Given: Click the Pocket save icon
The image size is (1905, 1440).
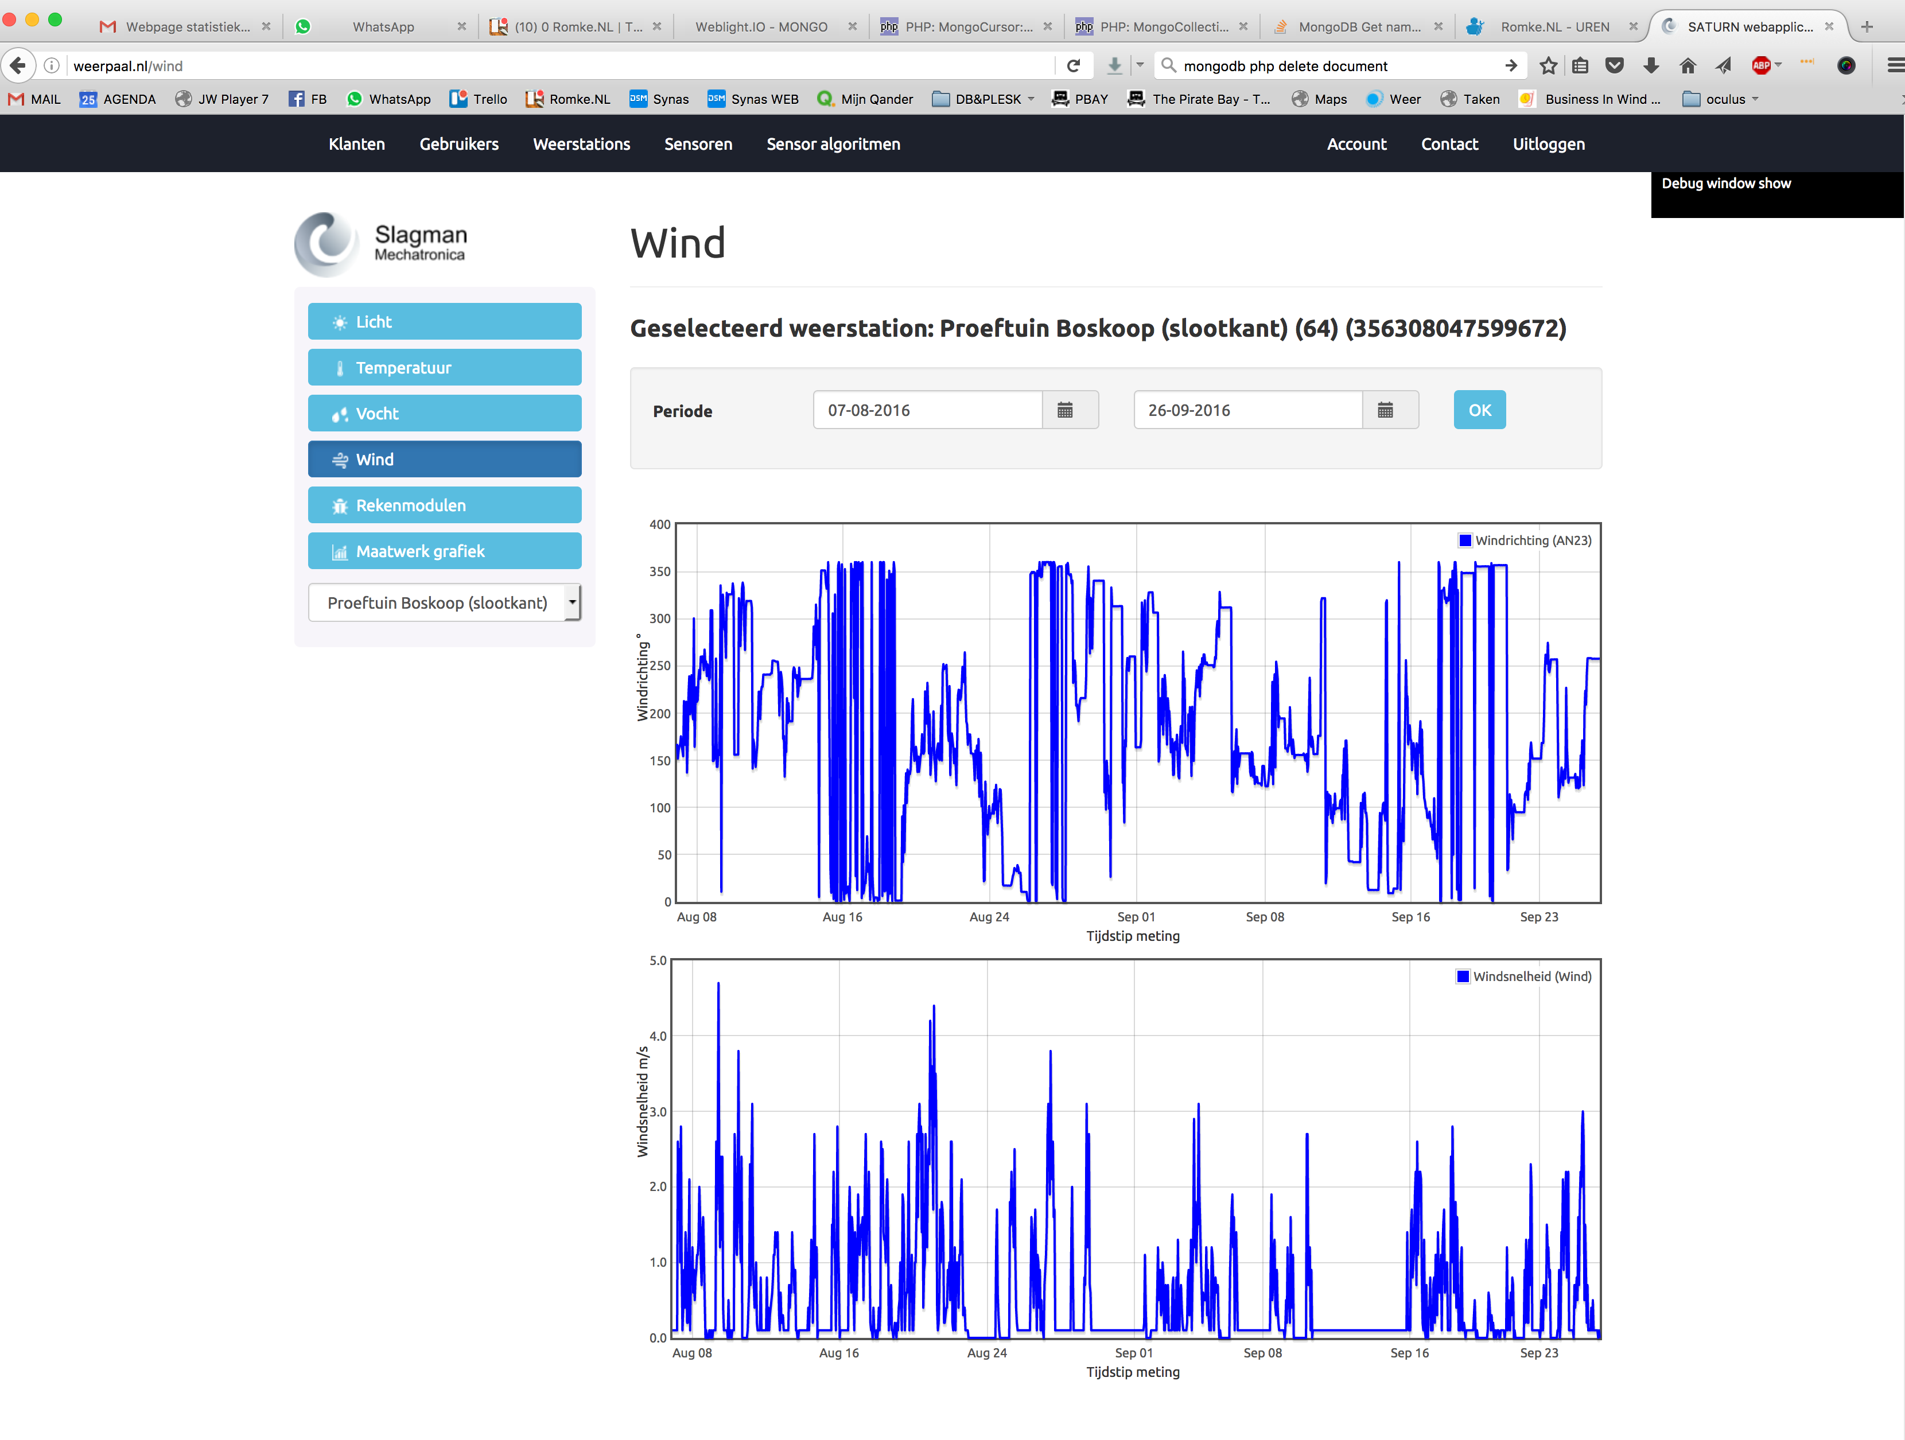Looking at the screenshot, I should coord(1615,65).
